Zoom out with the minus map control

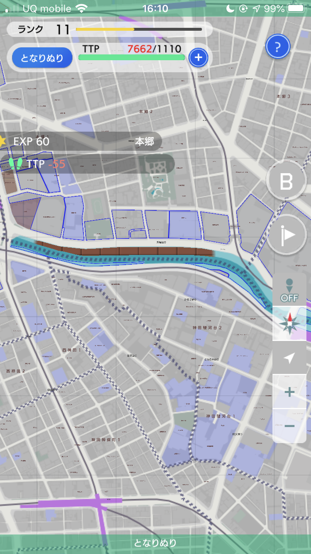coord(289,426)
